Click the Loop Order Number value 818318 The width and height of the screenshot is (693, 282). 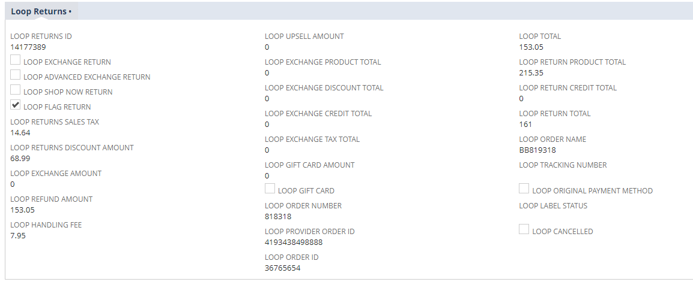click(277, 216)
